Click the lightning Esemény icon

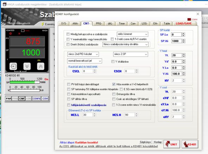tap(43, 24)
